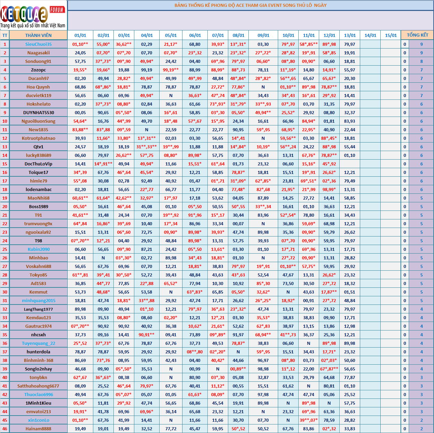Image resolution: width=434 pixels, height=433 pixels.
Task: Click xin1conLo member name
Action: point(38,420)
